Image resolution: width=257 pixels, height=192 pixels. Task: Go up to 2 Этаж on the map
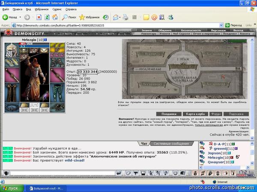pyautogui.click(x=183, y=59)
